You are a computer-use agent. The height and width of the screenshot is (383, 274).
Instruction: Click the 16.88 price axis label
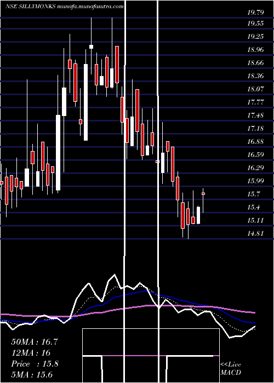pyautogui.click(x=255, y=142)
